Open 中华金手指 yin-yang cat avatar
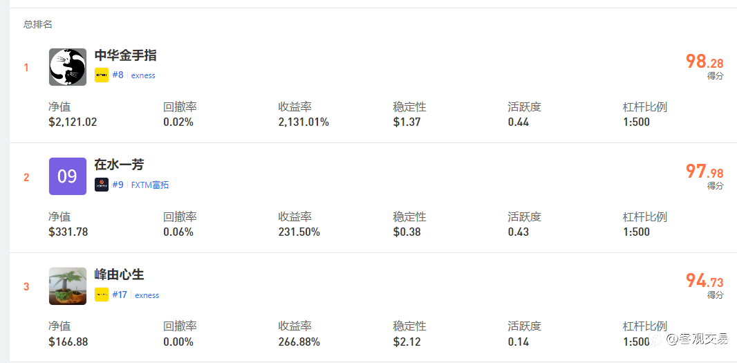Viewport: 737px width, 363px height. coord(68,67)
